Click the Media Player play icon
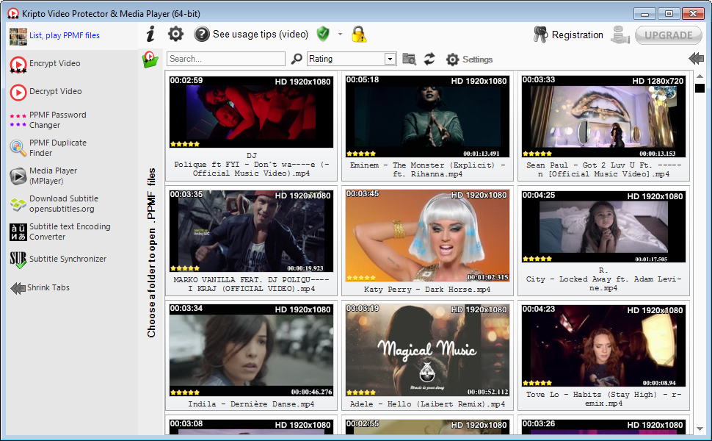The image size is (712, 441). click(x=18, y=176)
